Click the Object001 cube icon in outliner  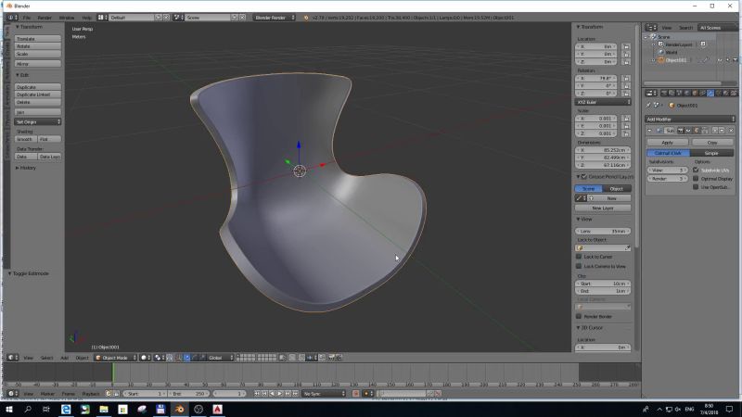[661, 60]
